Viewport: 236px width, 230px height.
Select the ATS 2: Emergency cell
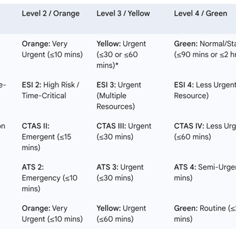[50, 178]
